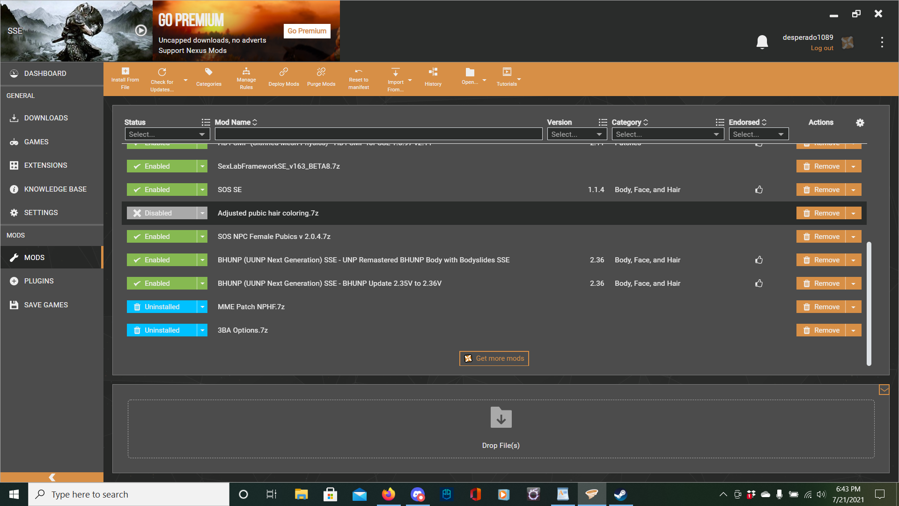This screenshot has width=899, height=506.
Task: Click the Mod Name filter text field
Action: coord(378,134)
